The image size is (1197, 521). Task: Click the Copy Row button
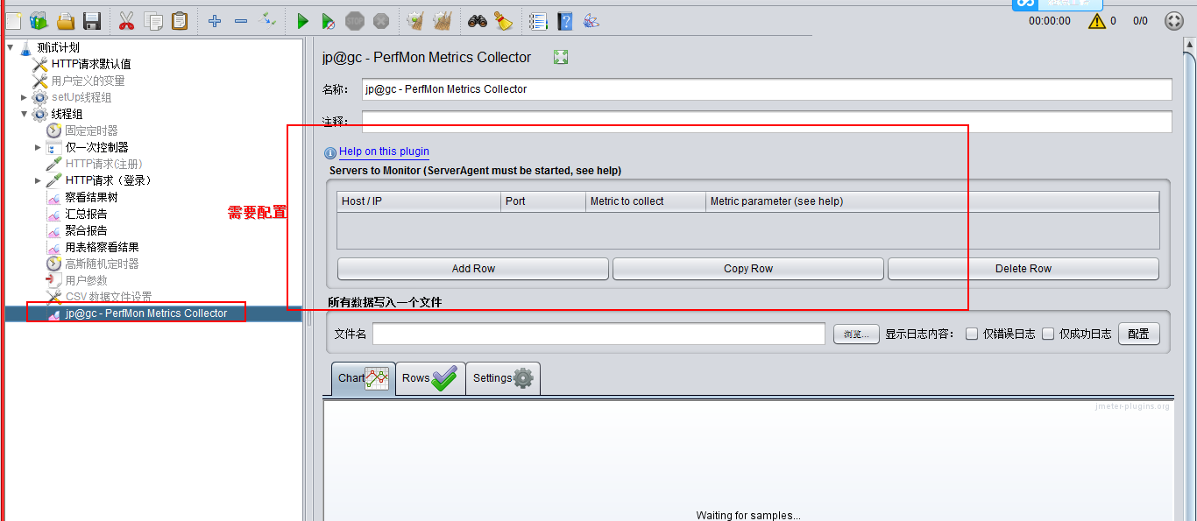pos(748,269)
